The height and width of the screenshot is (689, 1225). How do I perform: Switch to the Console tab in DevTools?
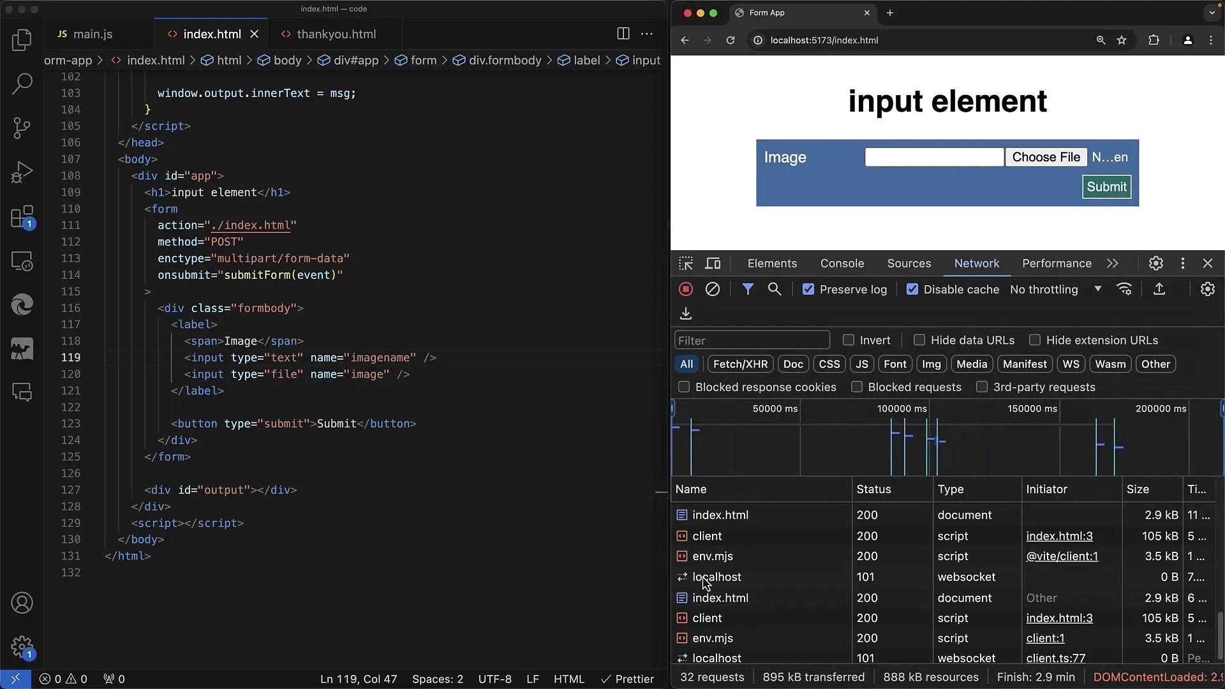pyautogui.click(x=842, y=262)
